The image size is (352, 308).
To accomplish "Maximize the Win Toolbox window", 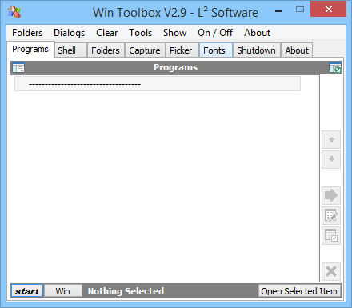I will click(x=300, y=10).
